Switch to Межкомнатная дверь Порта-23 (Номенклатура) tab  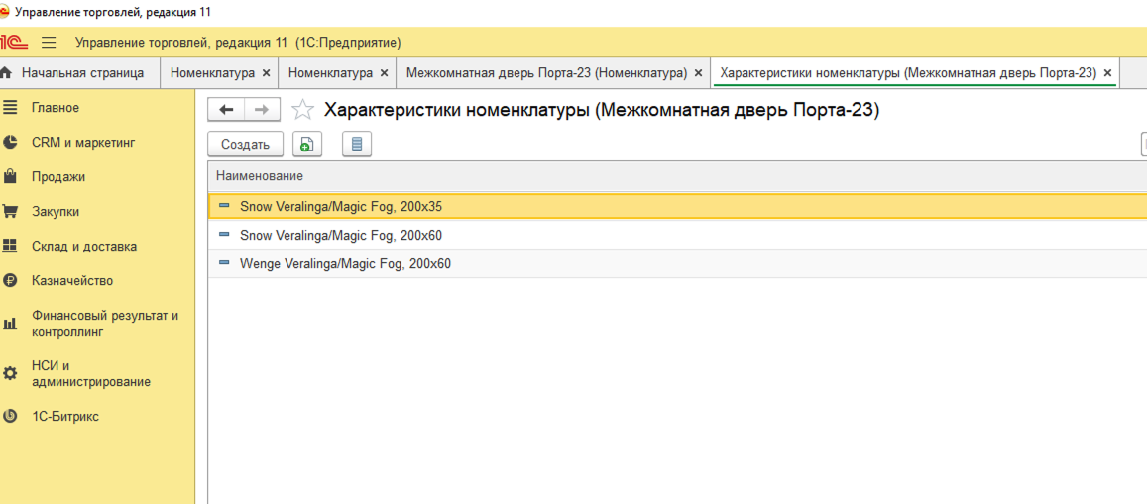(546, 73)
